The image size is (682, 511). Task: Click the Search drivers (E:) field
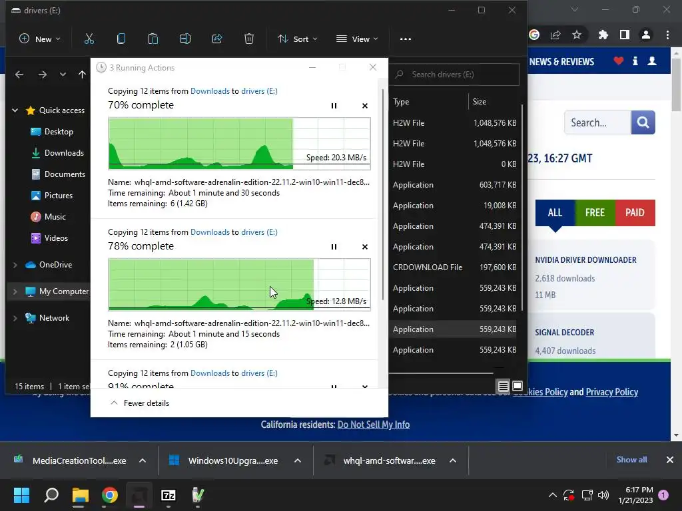[454, 75]
